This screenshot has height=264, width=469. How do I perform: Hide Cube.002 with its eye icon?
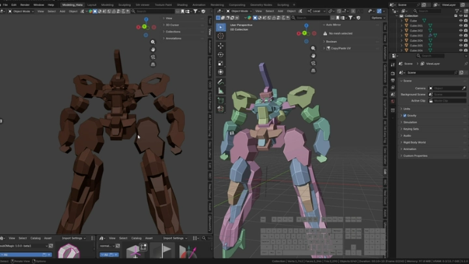click(461, 31)
